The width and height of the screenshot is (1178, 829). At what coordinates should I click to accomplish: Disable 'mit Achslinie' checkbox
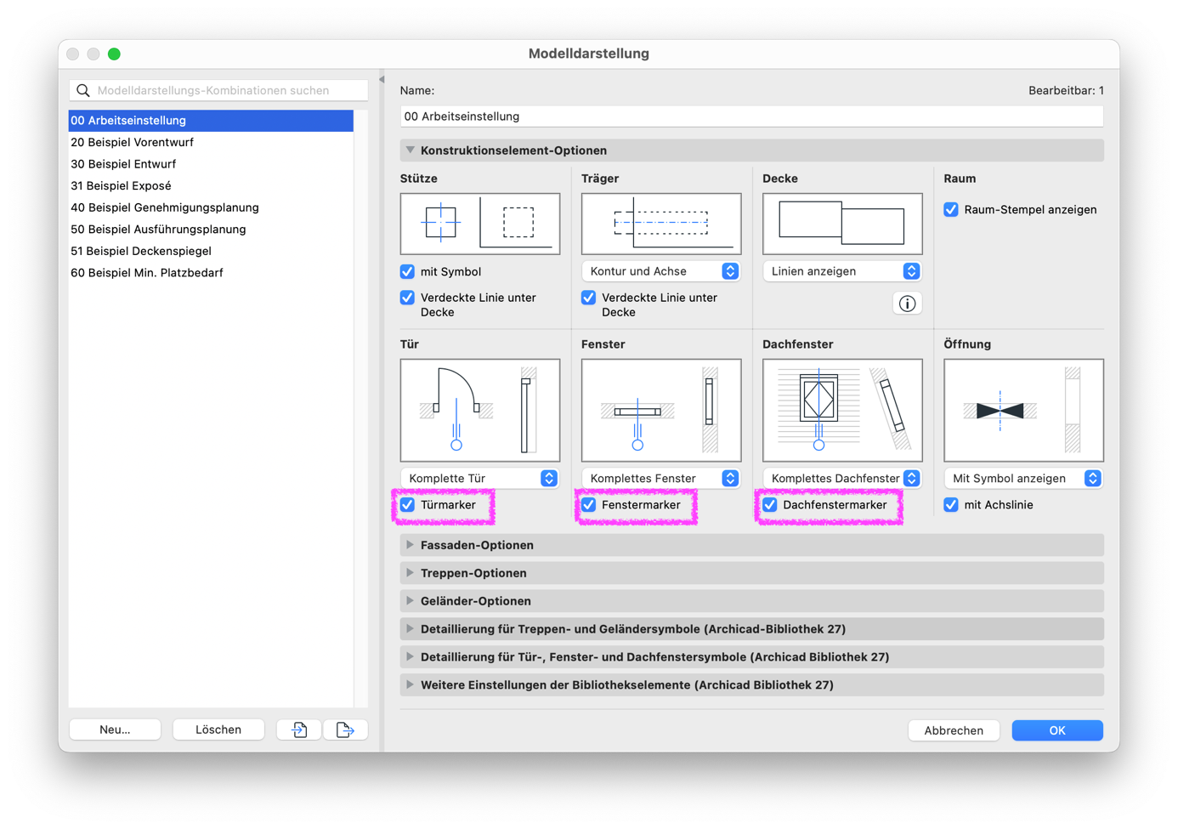951,505
